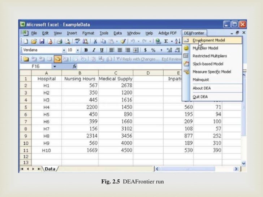This screenshot has height=197, width=263.
Task: Choose Malmquist menu entry
Action: click(212, 80)
